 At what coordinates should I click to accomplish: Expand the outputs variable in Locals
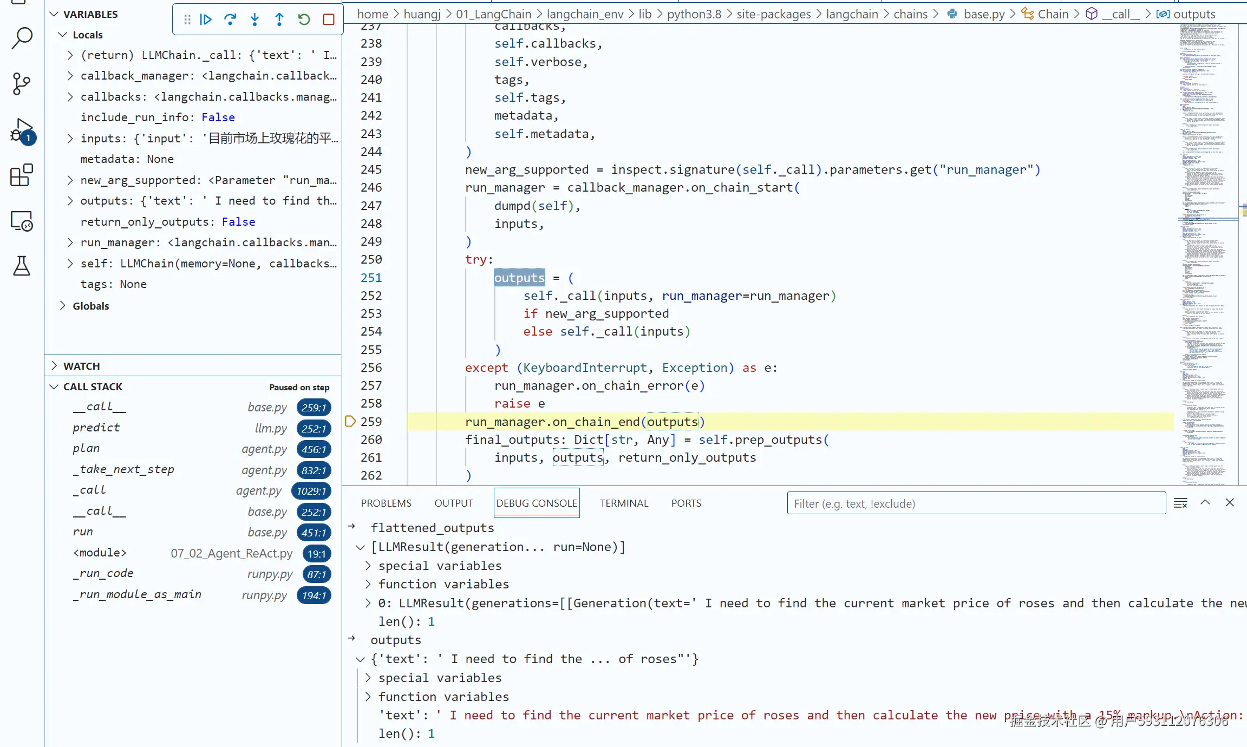70,201
